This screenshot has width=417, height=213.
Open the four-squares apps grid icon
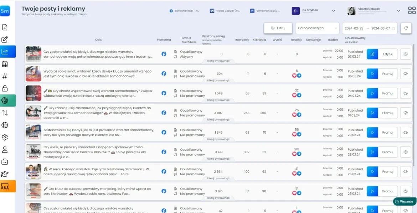[x=411, y=10]
